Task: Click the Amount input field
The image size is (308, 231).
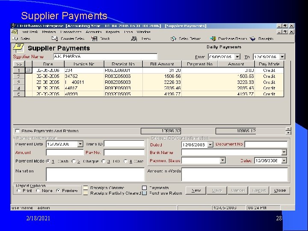Action: (x=65, y=152)
